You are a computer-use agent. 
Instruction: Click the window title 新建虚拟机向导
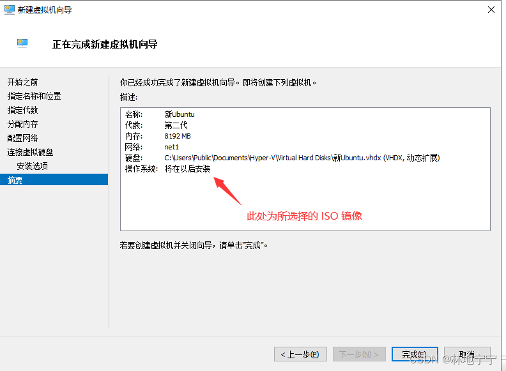click(x=45, y=10)
